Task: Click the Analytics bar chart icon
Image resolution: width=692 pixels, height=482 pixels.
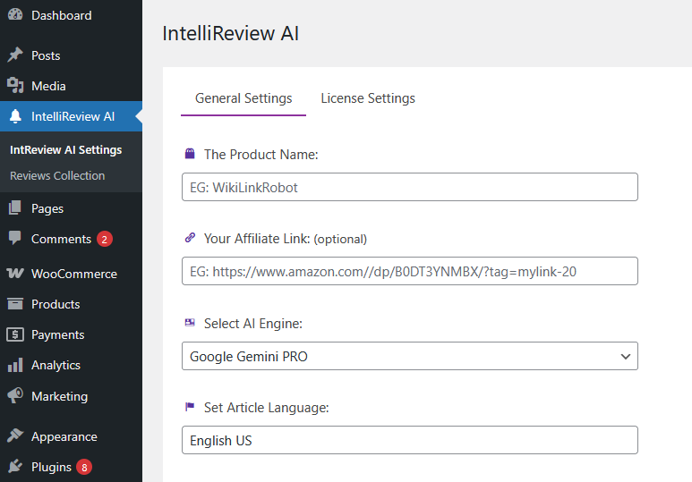Action: coord(15,365)
